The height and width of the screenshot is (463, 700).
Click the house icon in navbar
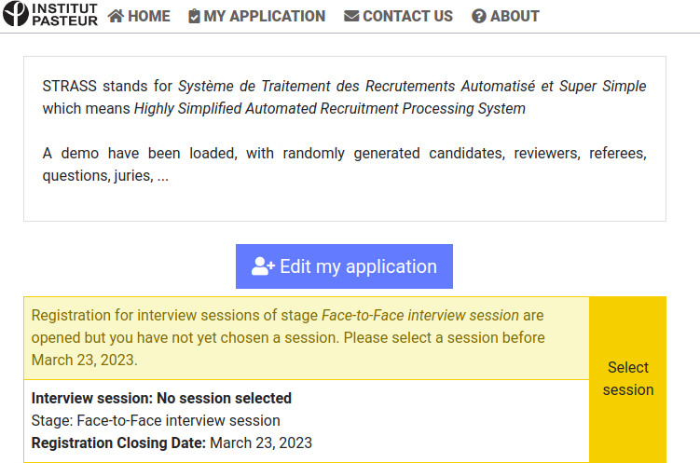click(x=117, y=16)
